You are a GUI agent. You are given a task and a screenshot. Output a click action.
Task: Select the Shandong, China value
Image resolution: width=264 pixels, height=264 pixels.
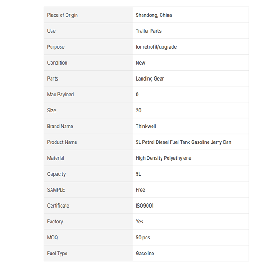[x=154, y=15]
